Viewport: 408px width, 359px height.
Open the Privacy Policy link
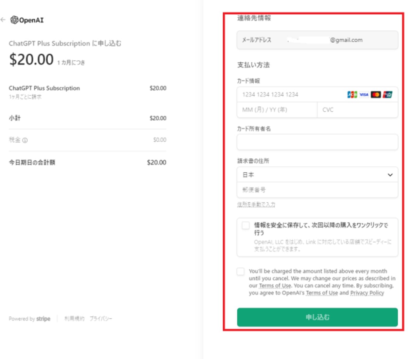pos(367,293)
